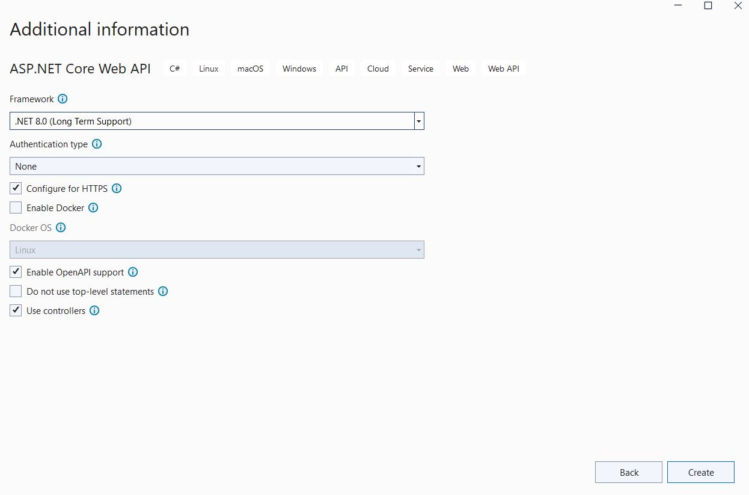Toggle the Use controllers checkbox
Screen dimensions: 749x495
tap(16, 310)
